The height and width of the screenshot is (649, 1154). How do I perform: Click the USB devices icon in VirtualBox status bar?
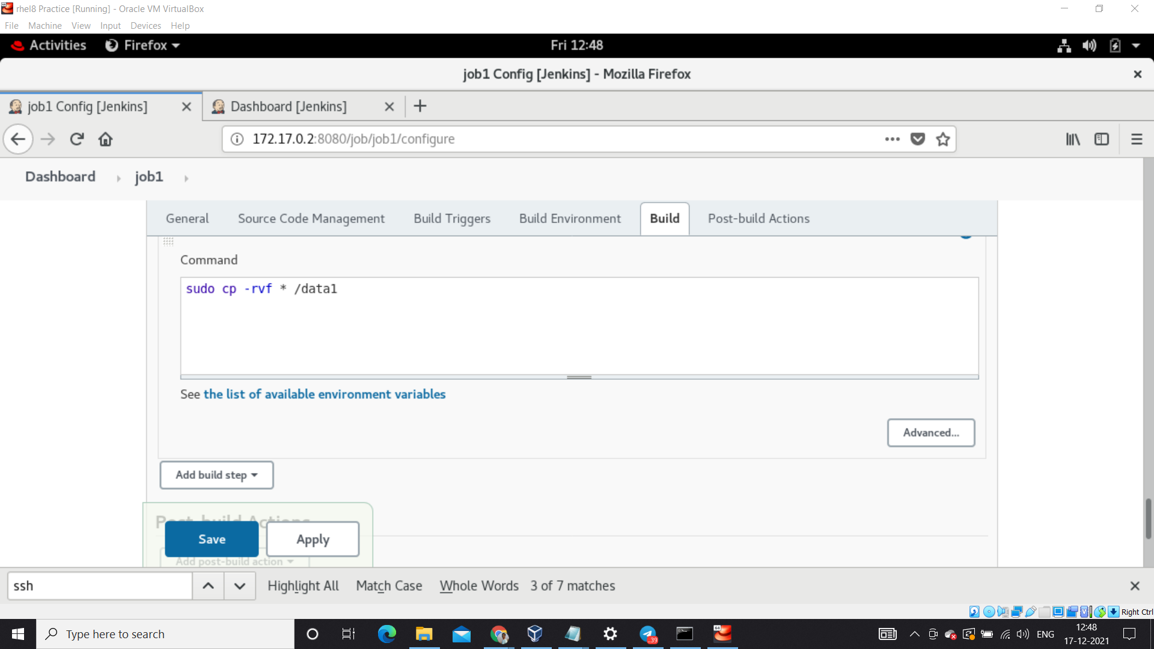pos(1030,611)
